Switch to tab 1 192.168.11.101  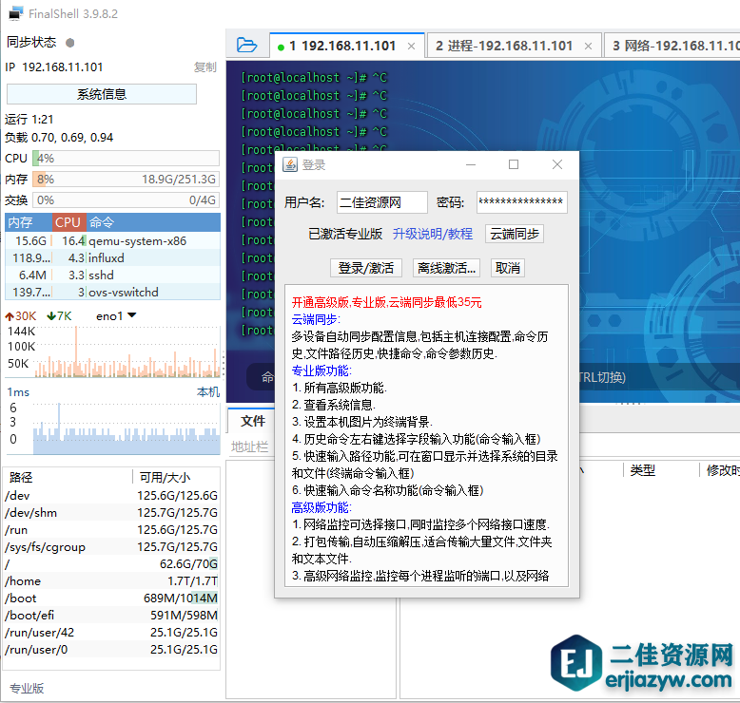347,46
